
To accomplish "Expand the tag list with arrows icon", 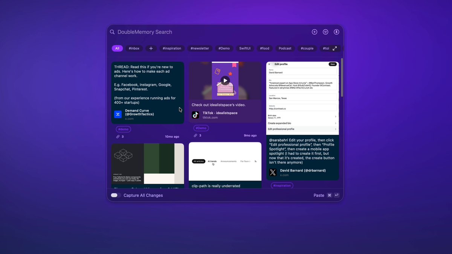I will pos(334,49).
